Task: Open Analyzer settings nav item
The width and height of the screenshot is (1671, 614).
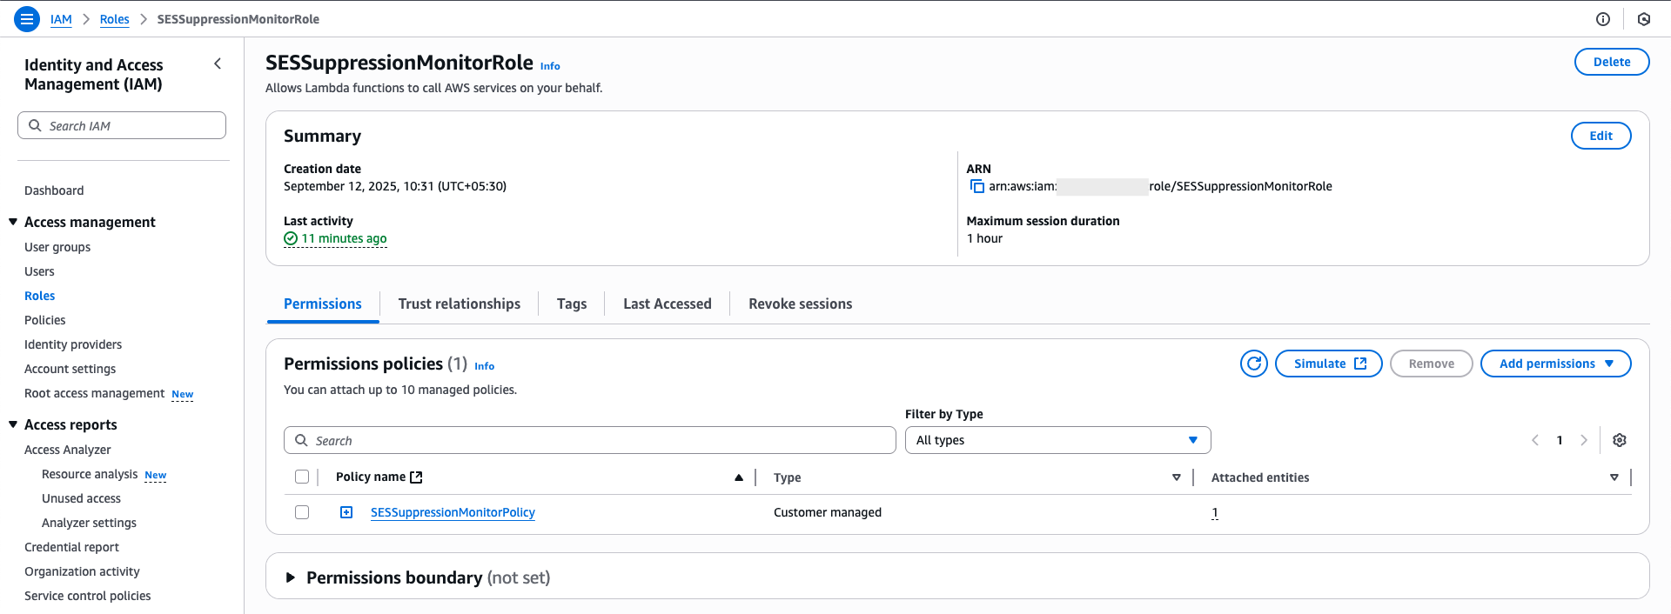Action: pyautogui.click(x=89, y=523)
